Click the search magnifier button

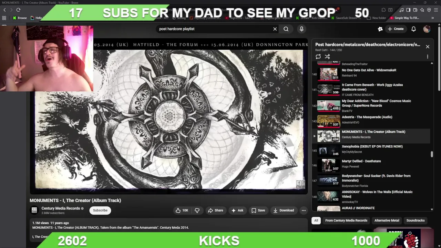tap(286, 29)
